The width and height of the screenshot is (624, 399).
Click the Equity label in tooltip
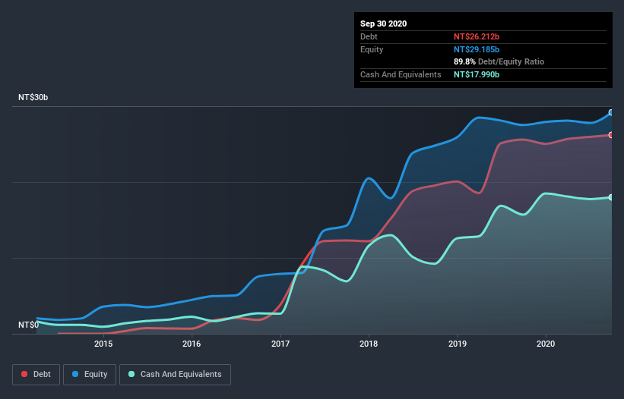pos(372,49)
